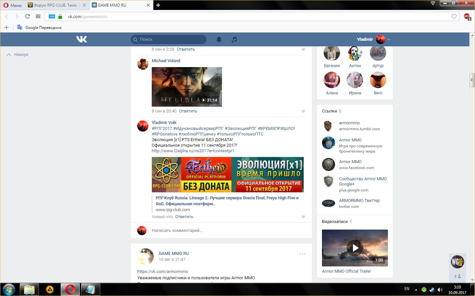This screenshot has width=475, height=296.
Task: Open Алена's subscriber avatar
Action: coord(332,80)
